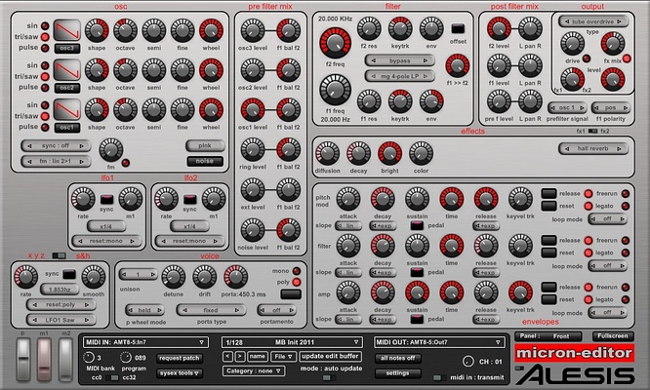
Task: Click the osc1 waveform display
Action: click(x=66, y=110)
